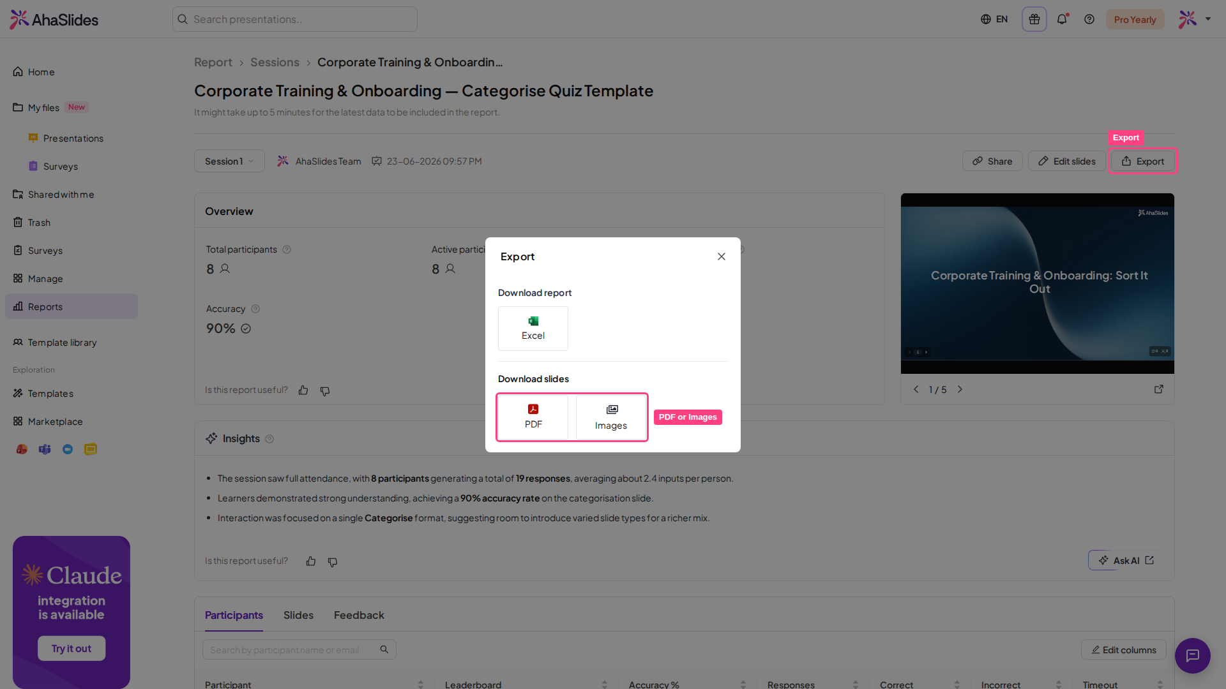Open notifications bell
Screen dimensions: 1226x689
pos(1062,19)
